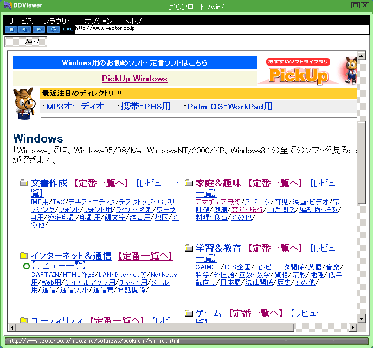Open the 辞書用 subcategory link
The image size is (373, 348).
[x=140, y=217]
